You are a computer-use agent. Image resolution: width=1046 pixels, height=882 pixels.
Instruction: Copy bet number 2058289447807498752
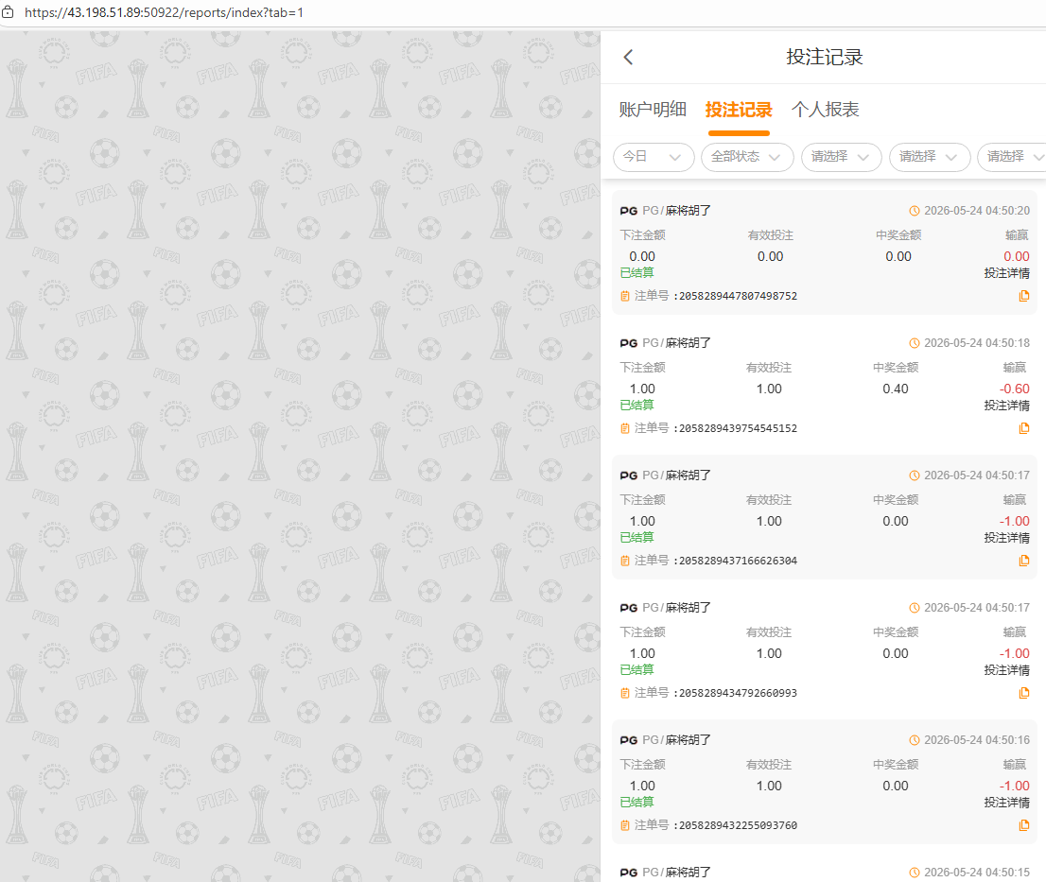[x=1024, y=296]
